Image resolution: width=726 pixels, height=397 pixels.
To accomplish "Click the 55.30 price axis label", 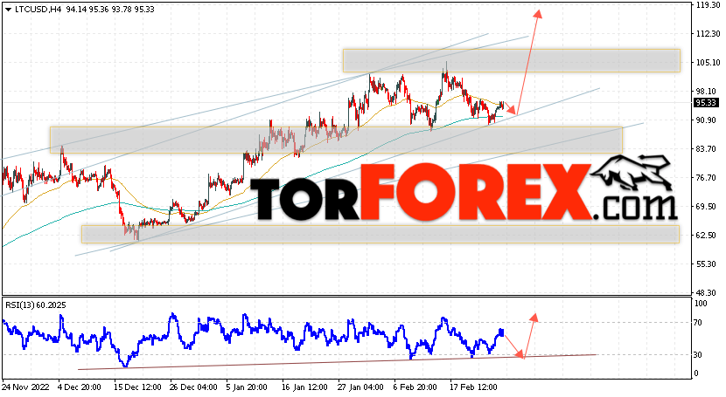I will 708,264.
